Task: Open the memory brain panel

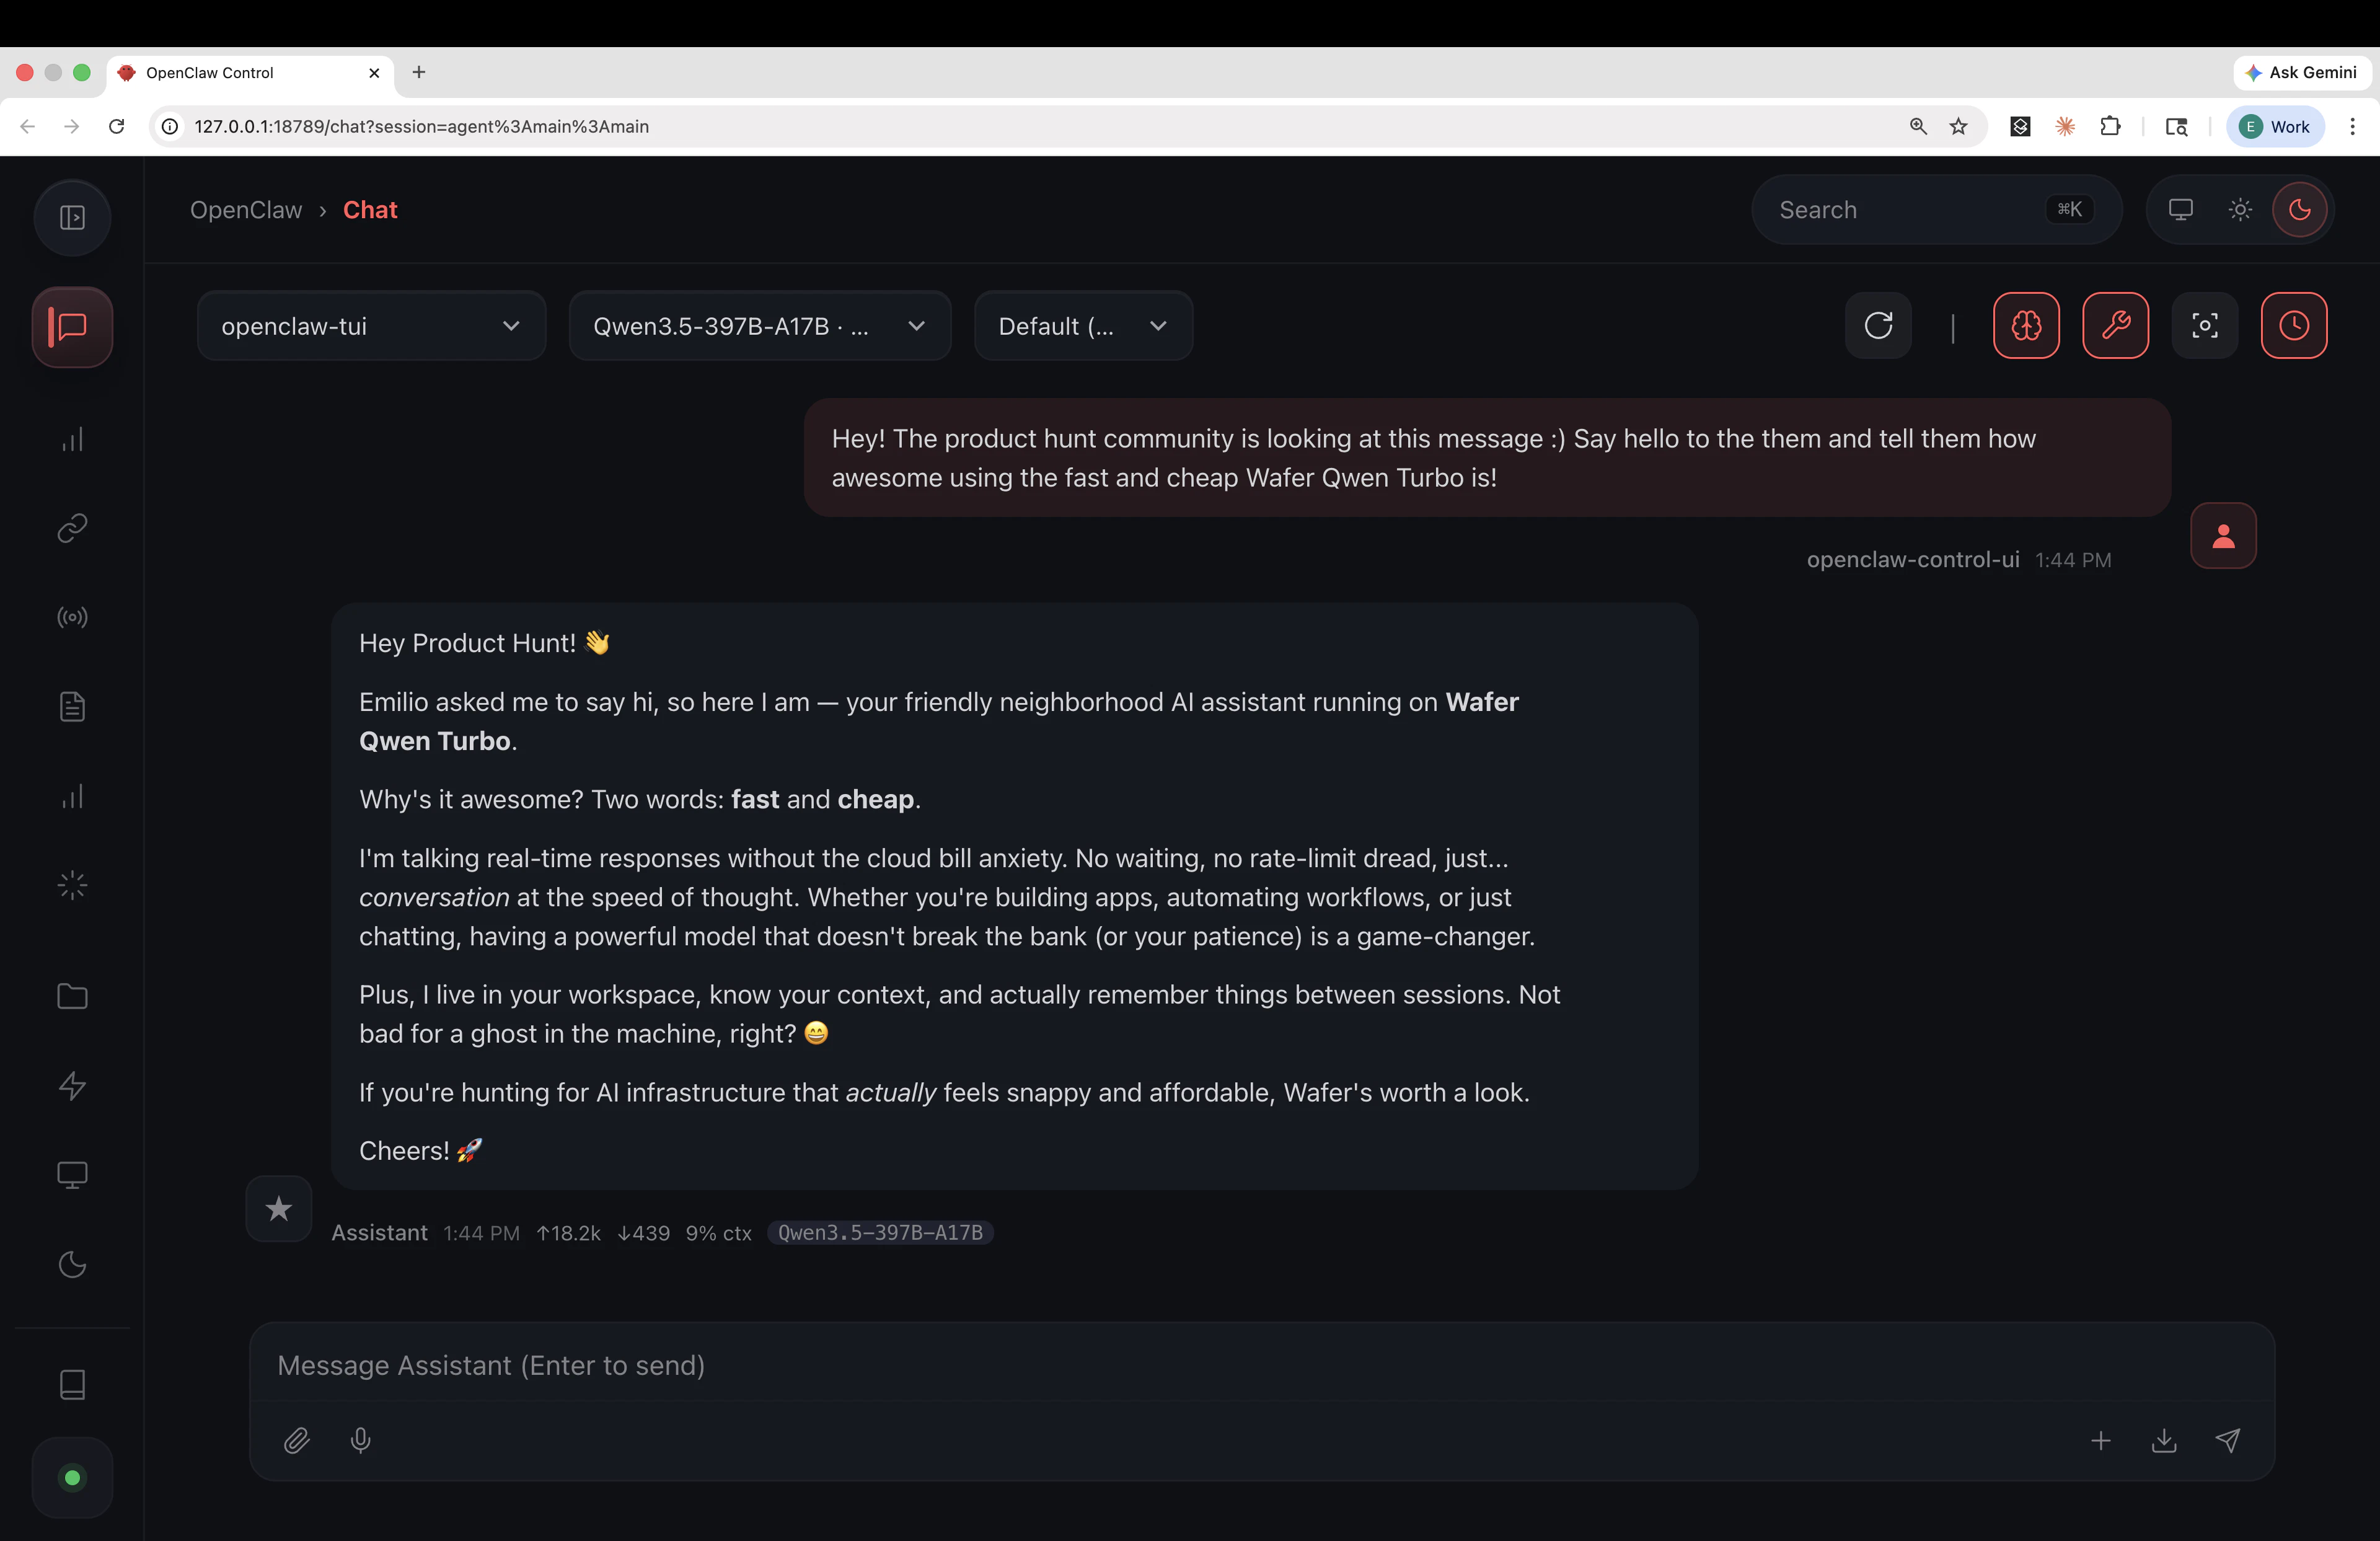Action: tap(2026, 326)
